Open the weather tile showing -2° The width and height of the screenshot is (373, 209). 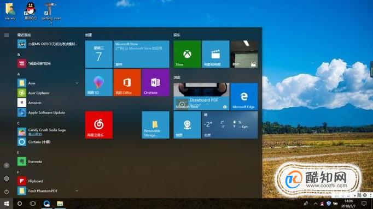230,125
